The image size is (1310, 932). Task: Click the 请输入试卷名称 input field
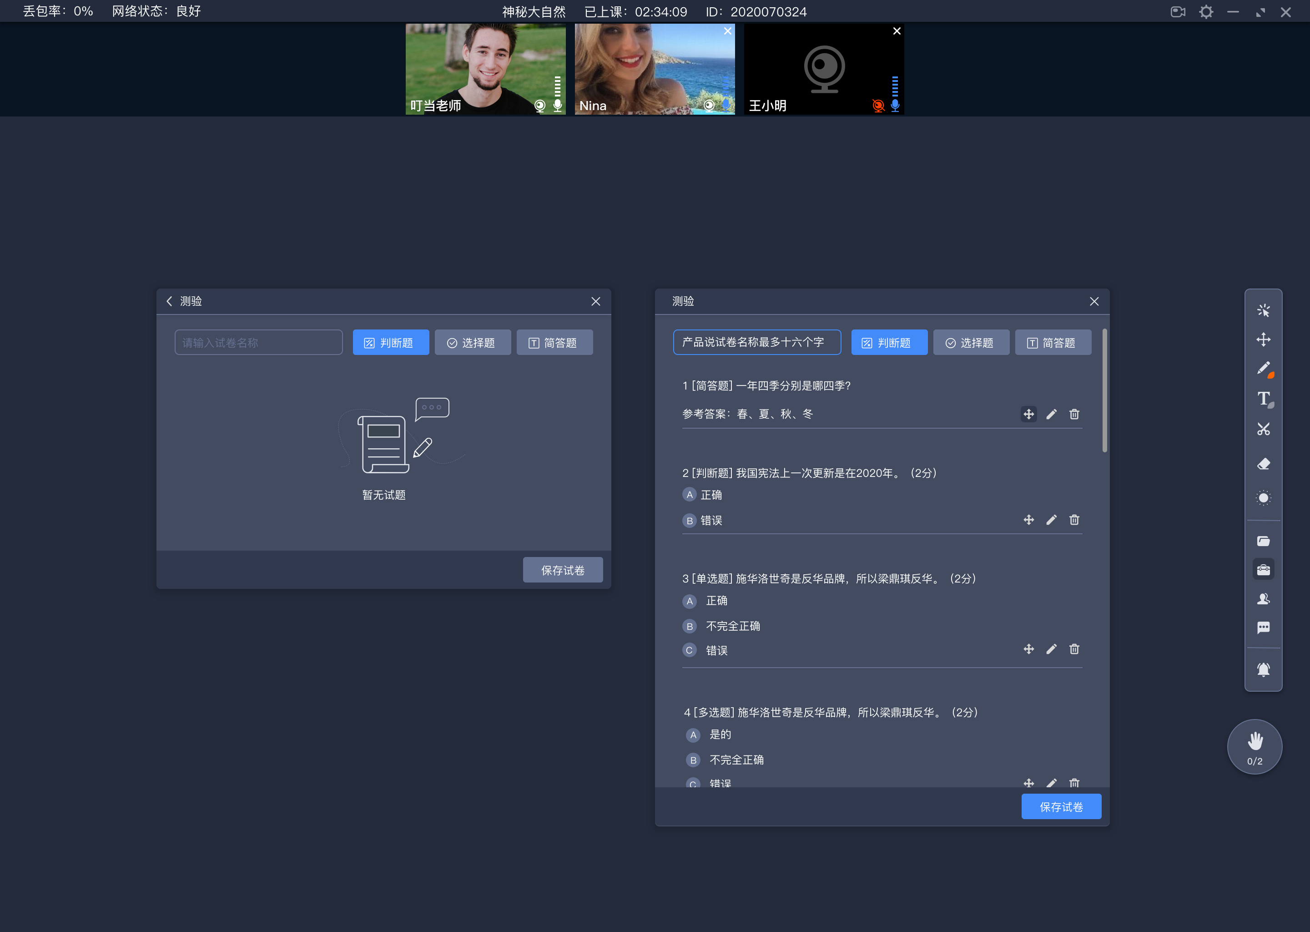point(258,342)
